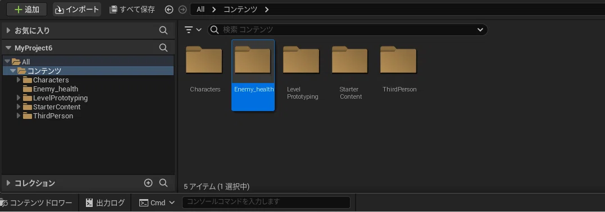Open the search field history dropdown arrow
The image size is (605, 212).
pyautogui.click(x=480, y=30)
